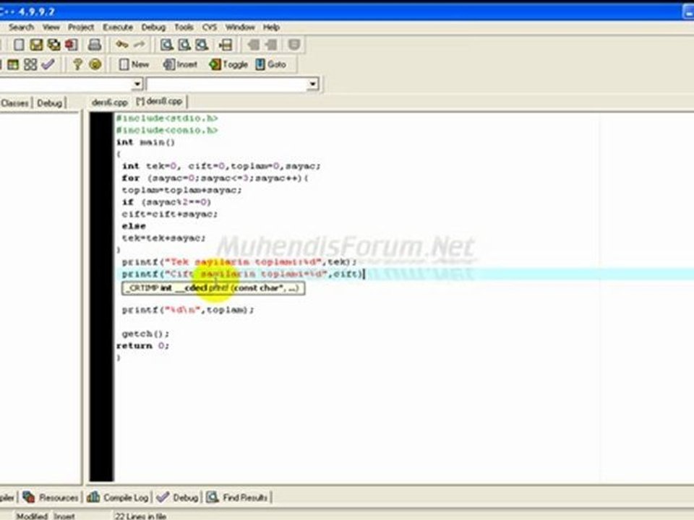The image size is (694, 520).
Task: Click the Project Options shield icon
Action: (x=294, y=45)
